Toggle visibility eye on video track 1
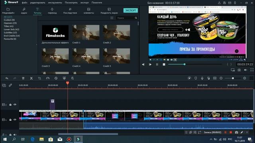The image size is (255, 143). click(15, 120)
